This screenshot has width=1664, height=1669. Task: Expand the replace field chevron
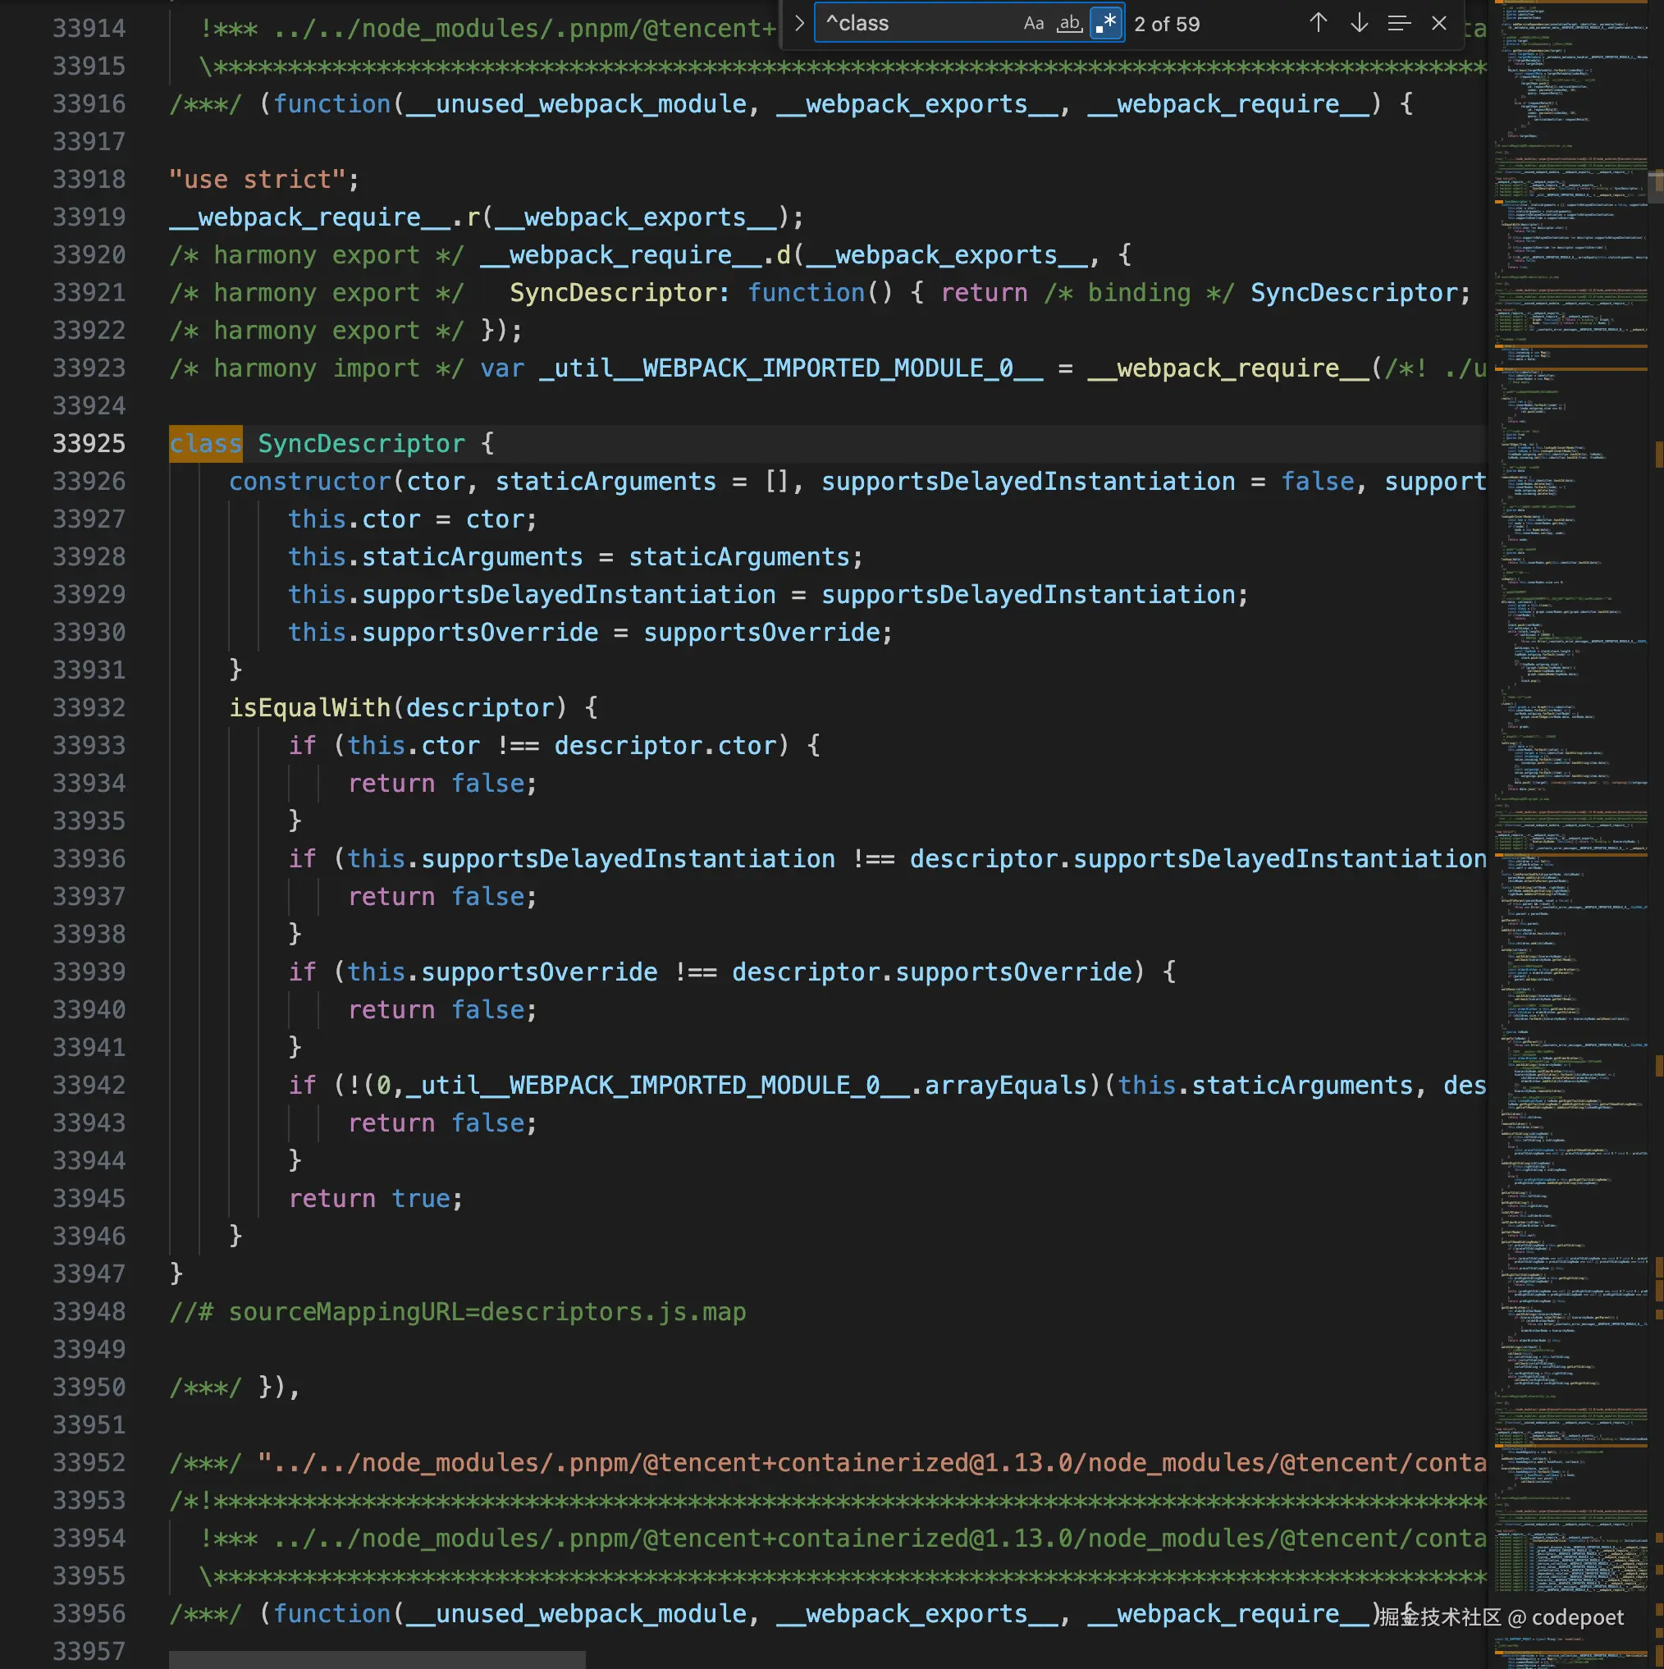[x=799, y=23]
